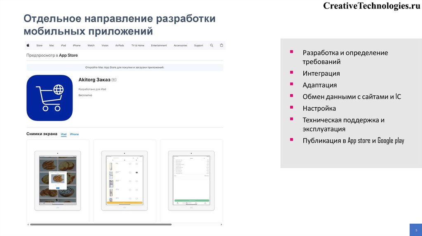Screen dimensions: 422x236
Task: Open the Store menu item
Action: point(39,46)
